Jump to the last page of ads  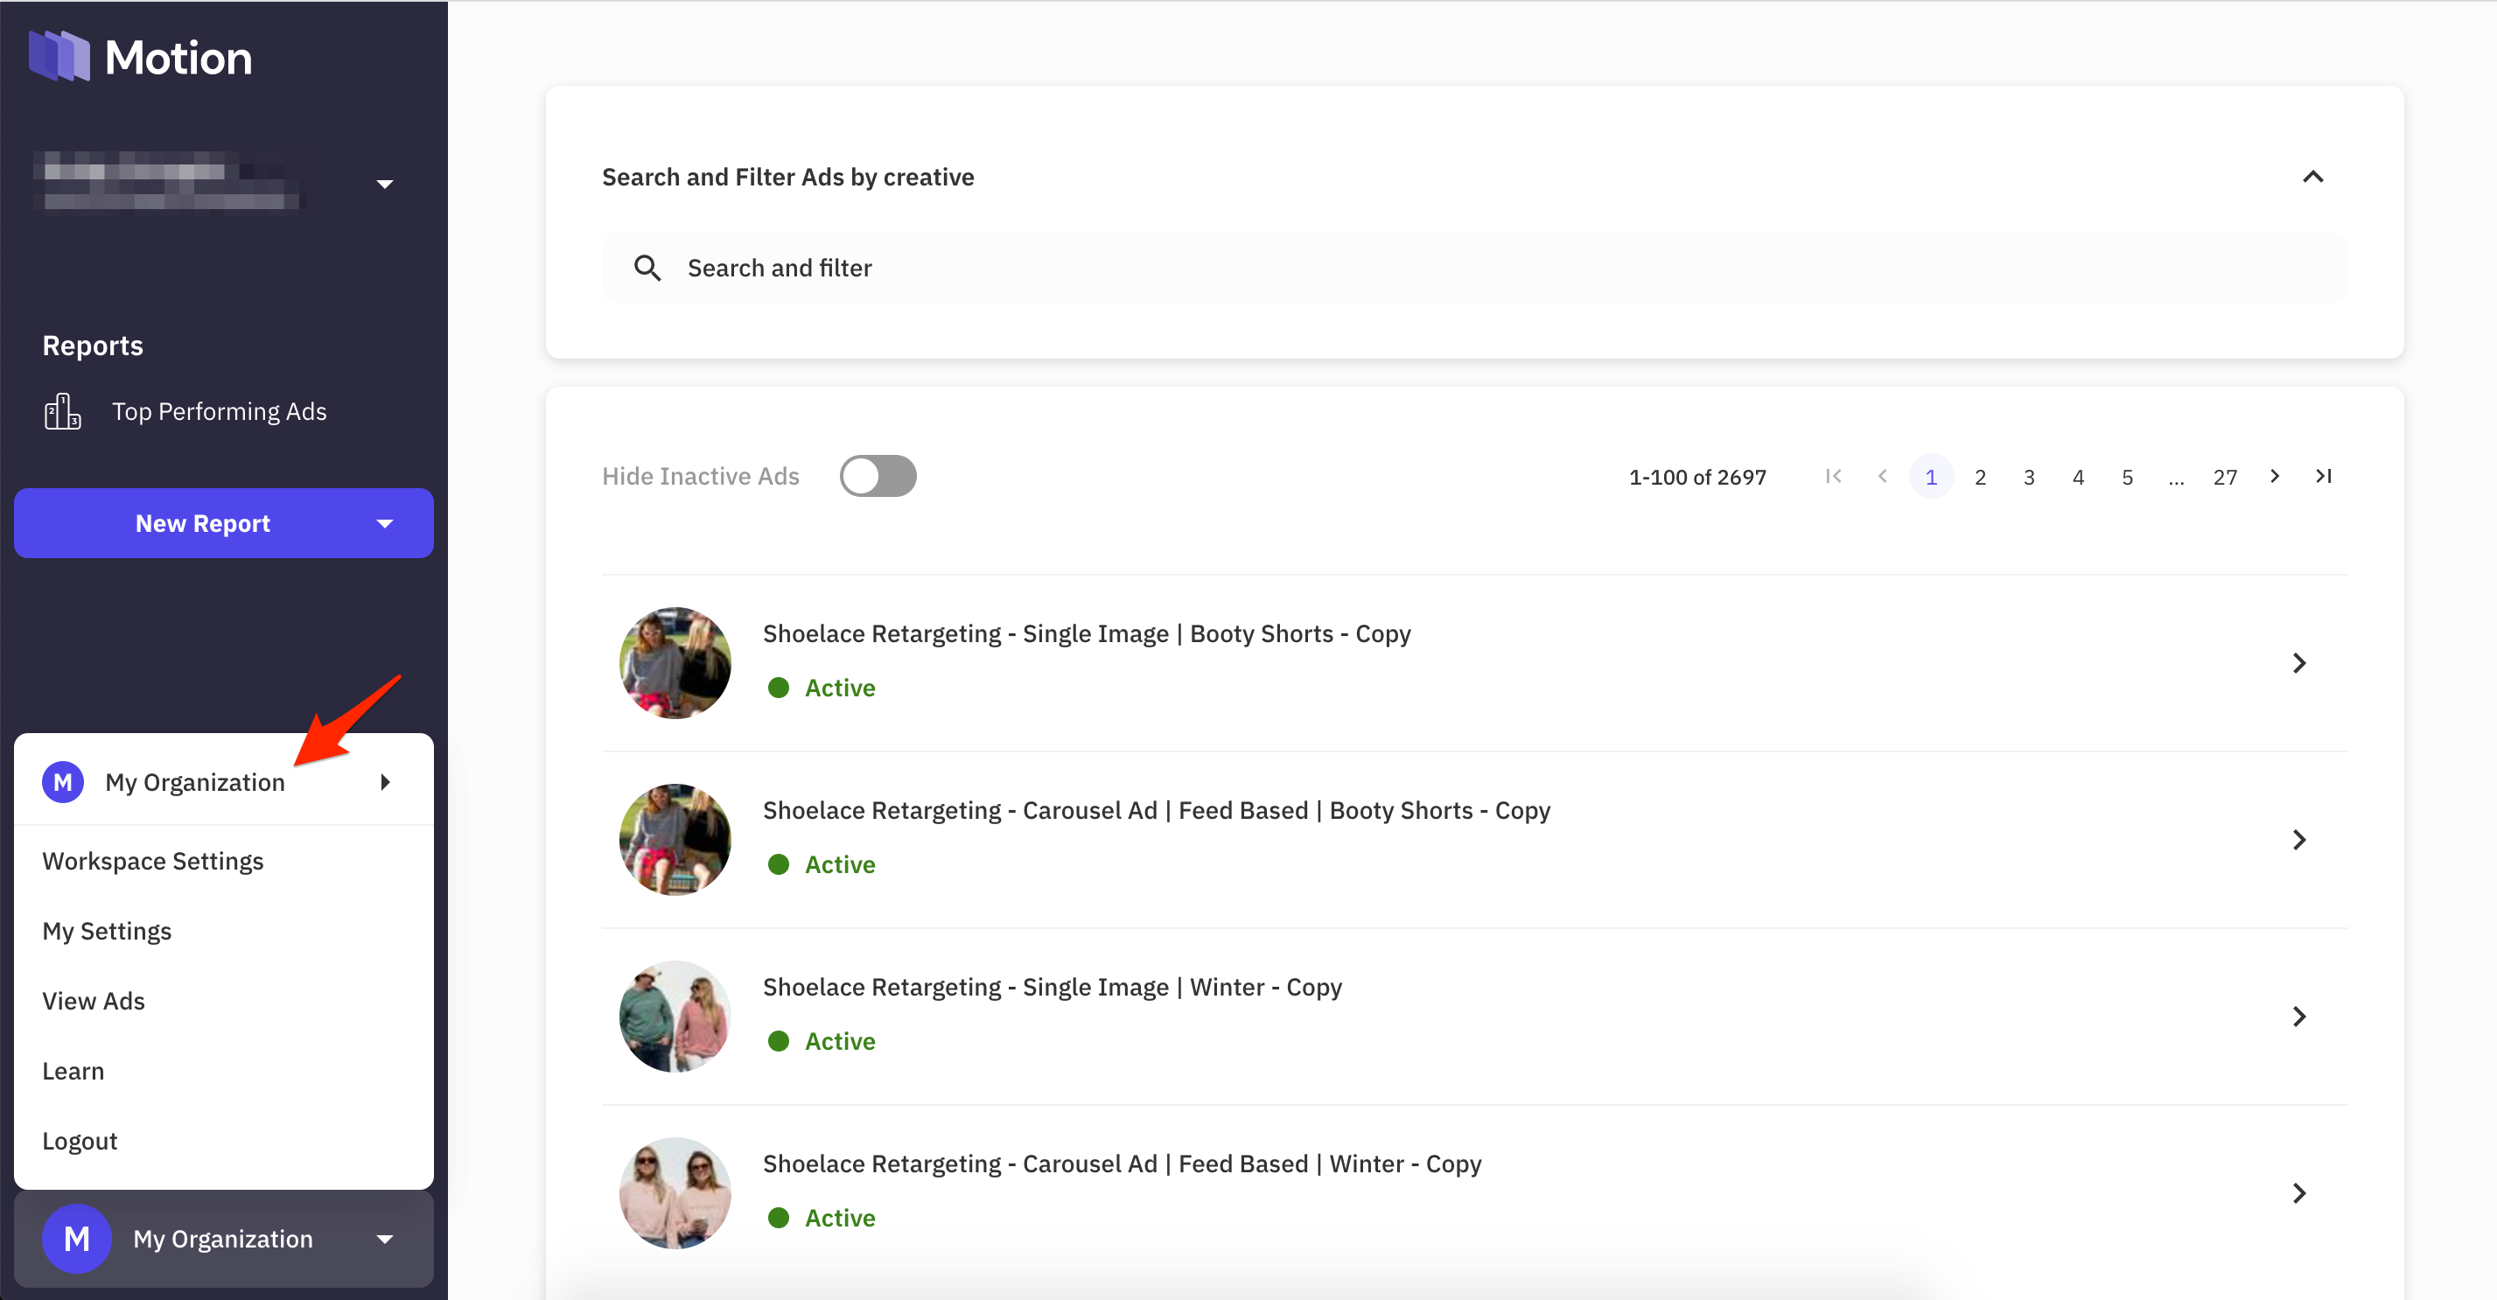click(x=2324, y=476)
